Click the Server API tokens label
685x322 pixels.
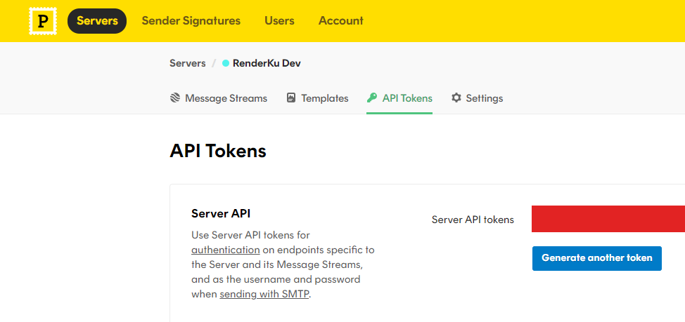[473, 220]
